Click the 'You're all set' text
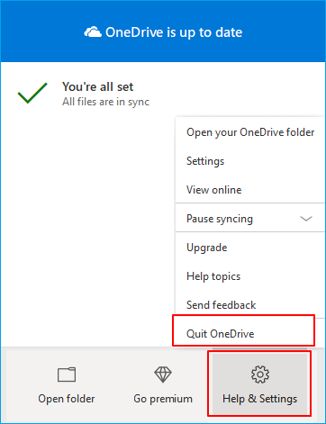Screen dimensions: 326x424 pos(97,86)
